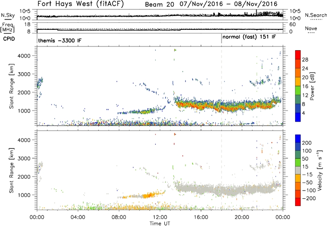Viewport: 327px width, 226px height.
Task: Click 'Slant Range [km]' label of power panel
Action: click(x=11, y=86)
